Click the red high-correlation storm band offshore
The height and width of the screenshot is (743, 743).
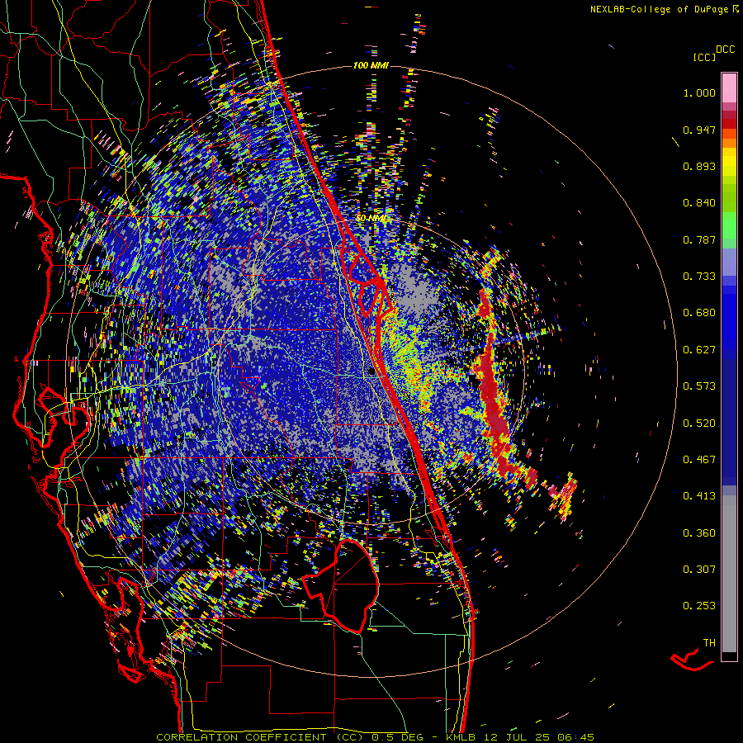click(493, 393)
